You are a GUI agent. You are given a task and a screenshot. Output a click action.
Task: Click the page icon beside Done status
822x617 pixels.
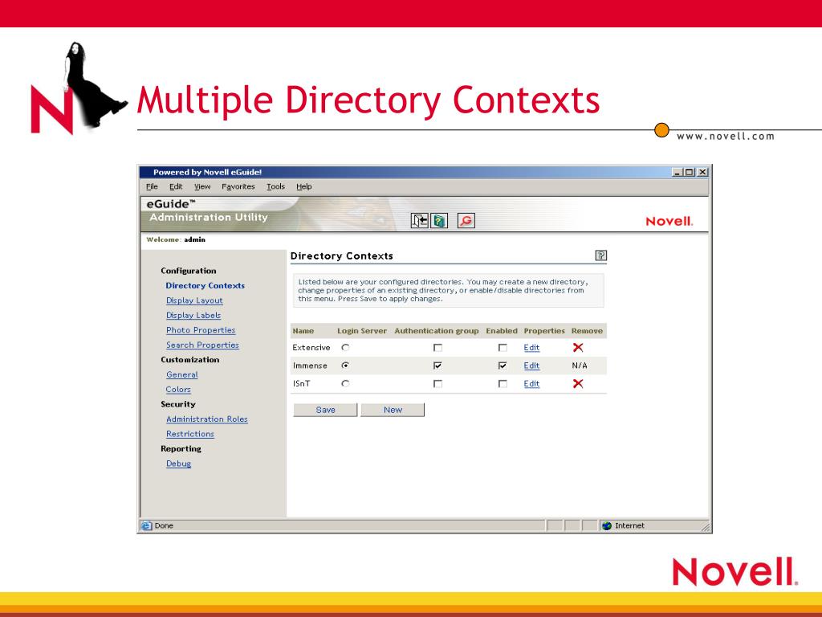147,525
